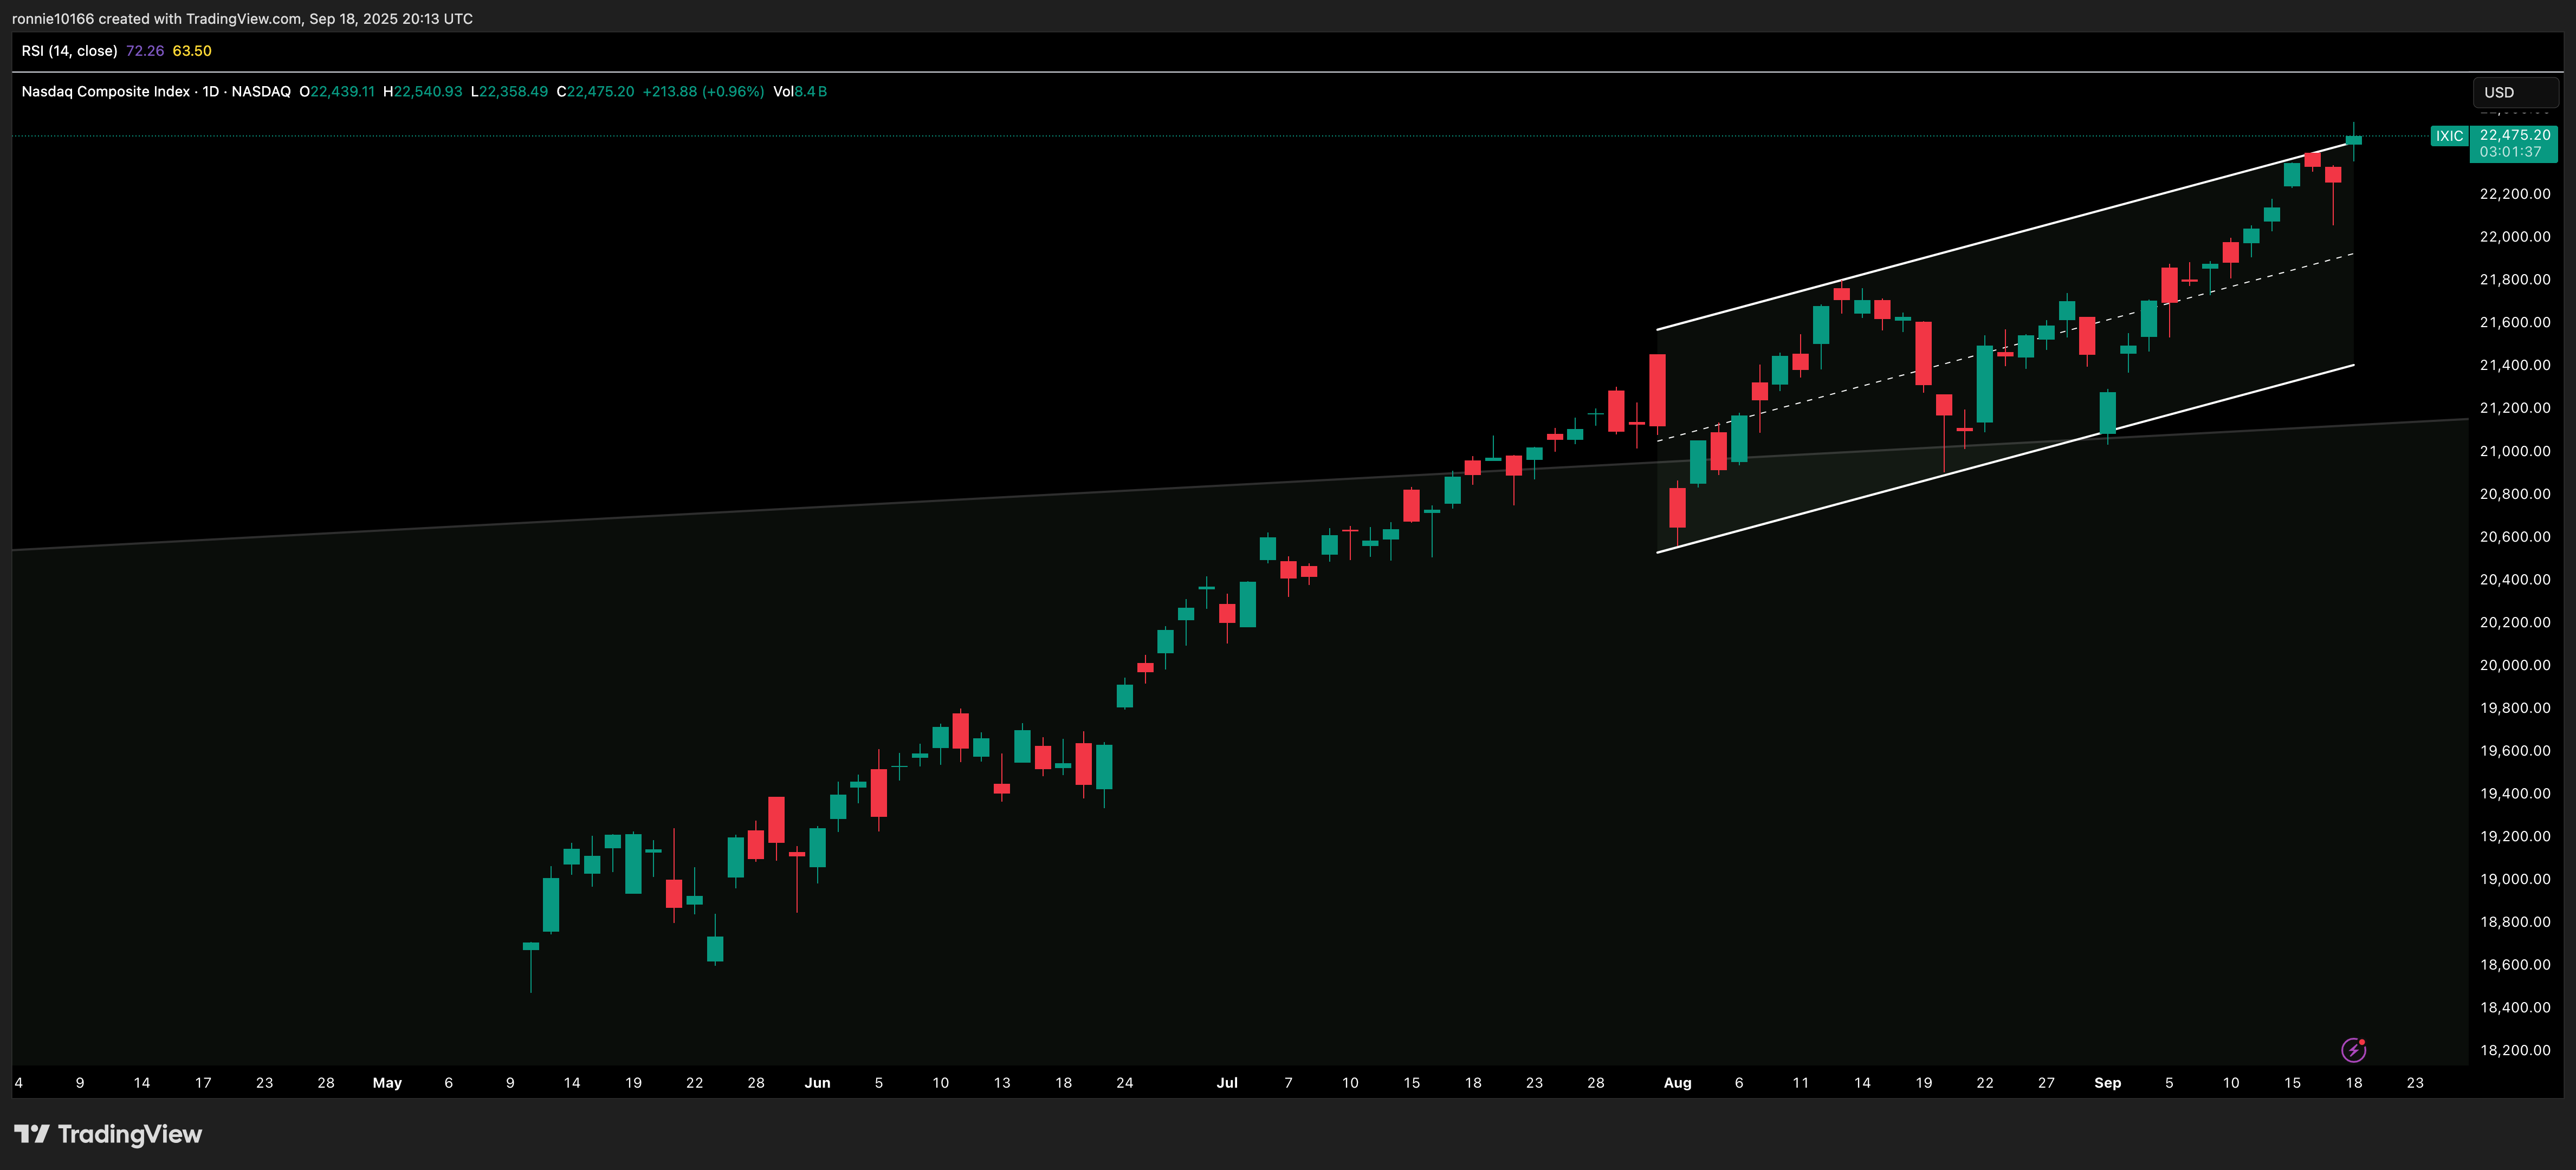Screen dimensions: 2576x1170
Task: Click the TradingView logo icon
Action: point(31,1133)
